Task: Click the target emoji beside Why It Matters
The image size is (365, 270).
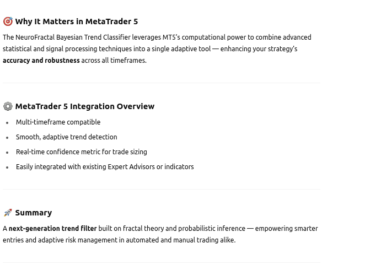Action: (x=8, y=21)
